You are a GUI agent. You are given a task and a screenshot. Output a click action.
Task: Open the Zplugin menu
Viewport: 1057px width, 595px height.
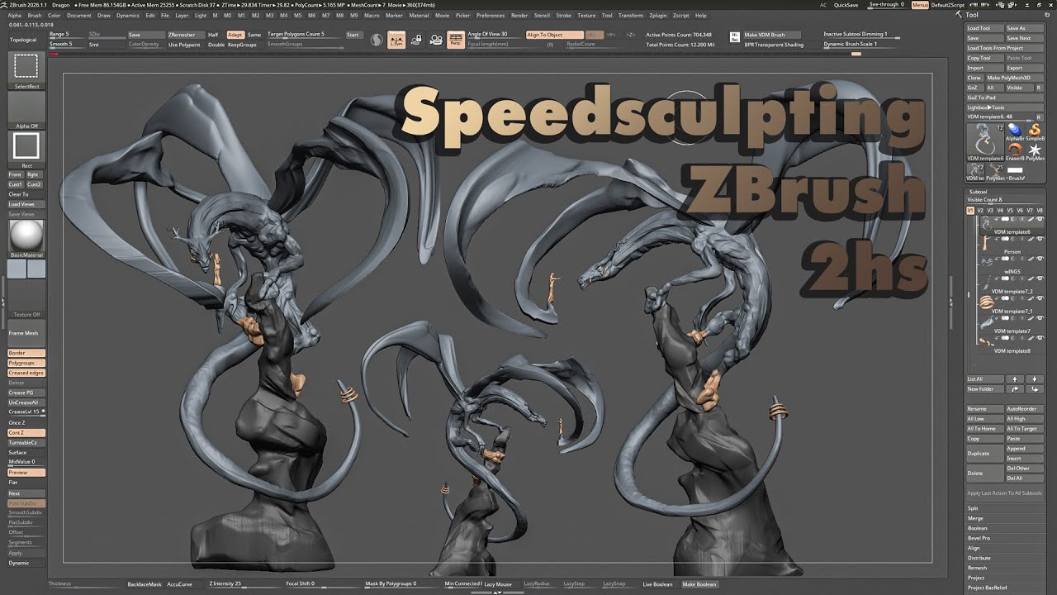(658, 15)
